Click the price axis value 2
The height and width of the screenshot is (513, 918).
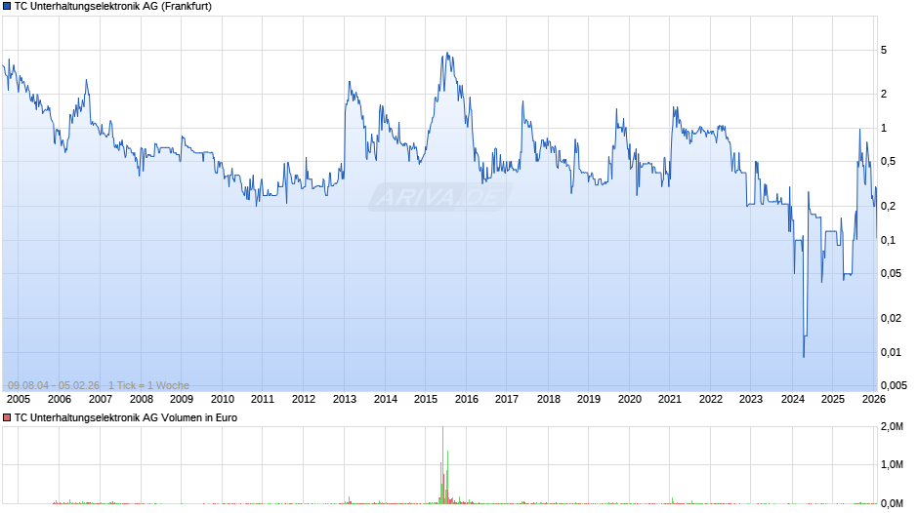884,95
